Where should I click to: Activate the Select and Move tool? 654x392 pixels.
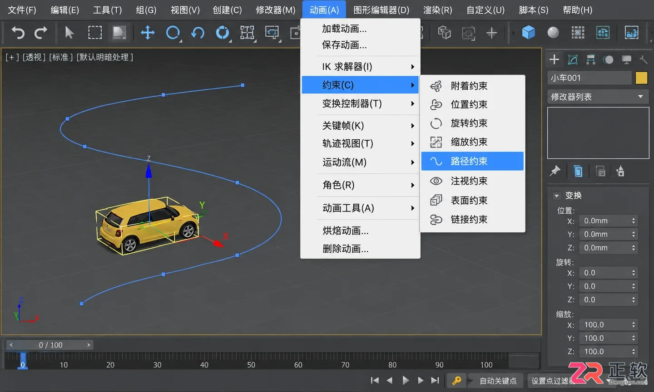pyautogui.click(x=148, y=33)
